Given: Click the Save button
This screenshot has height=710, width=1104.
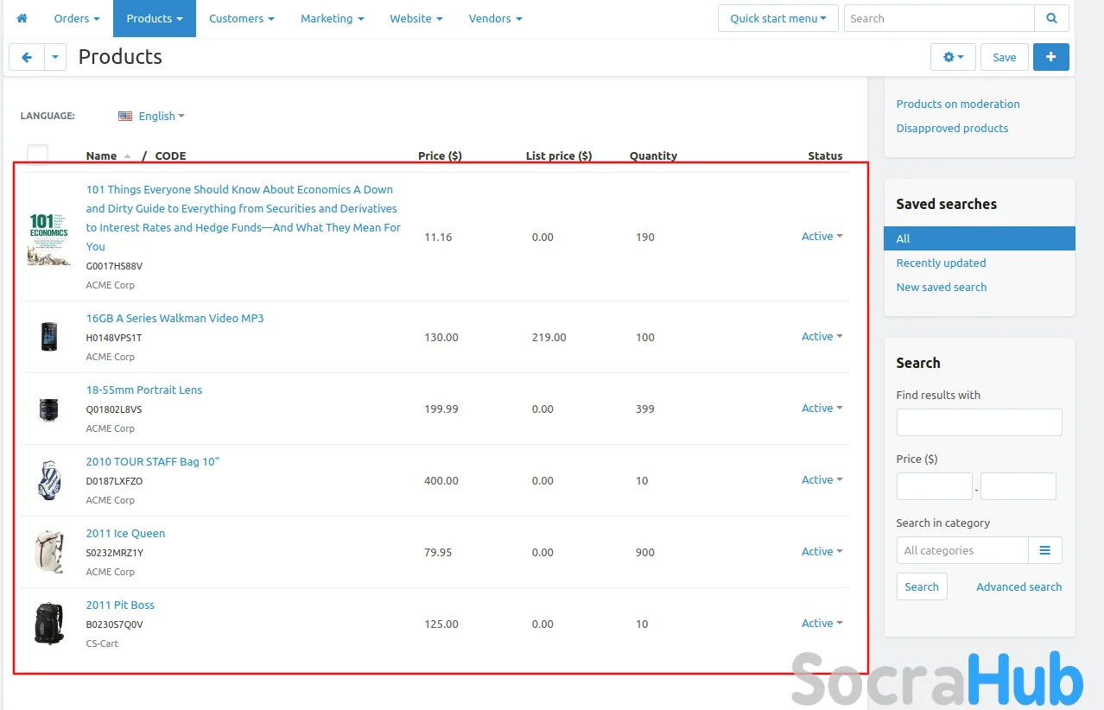Looking at the screenshot, I should tap(1004, 57).
